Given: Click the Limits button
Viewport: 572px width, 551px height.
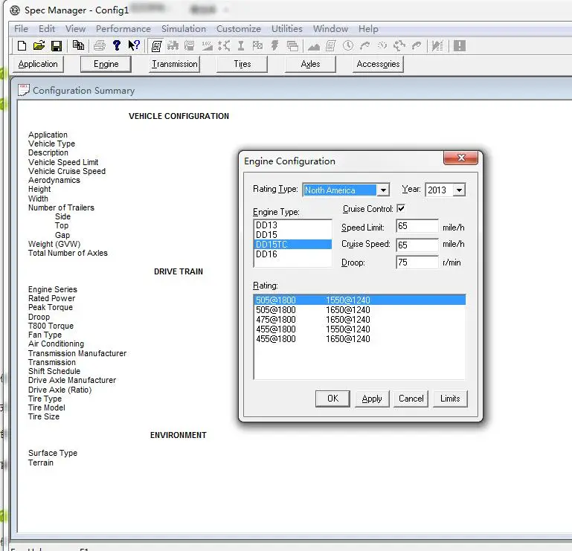Looking at the screenshot, I should click(x=450, y=399).
